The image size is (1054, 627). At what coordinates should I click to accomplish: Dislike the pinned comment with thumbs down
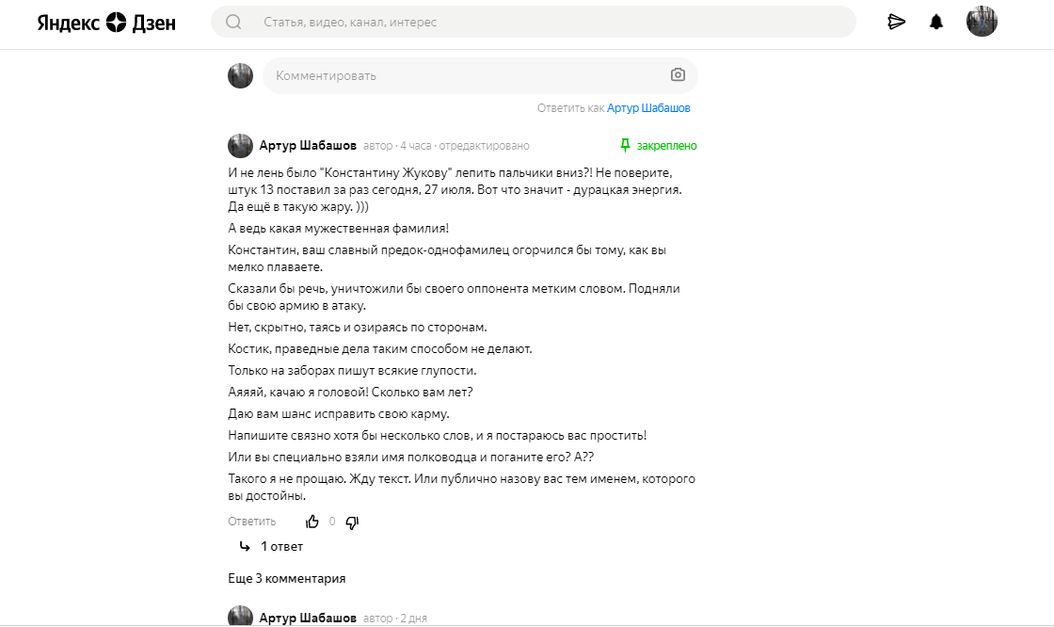[x=352, y=521]
